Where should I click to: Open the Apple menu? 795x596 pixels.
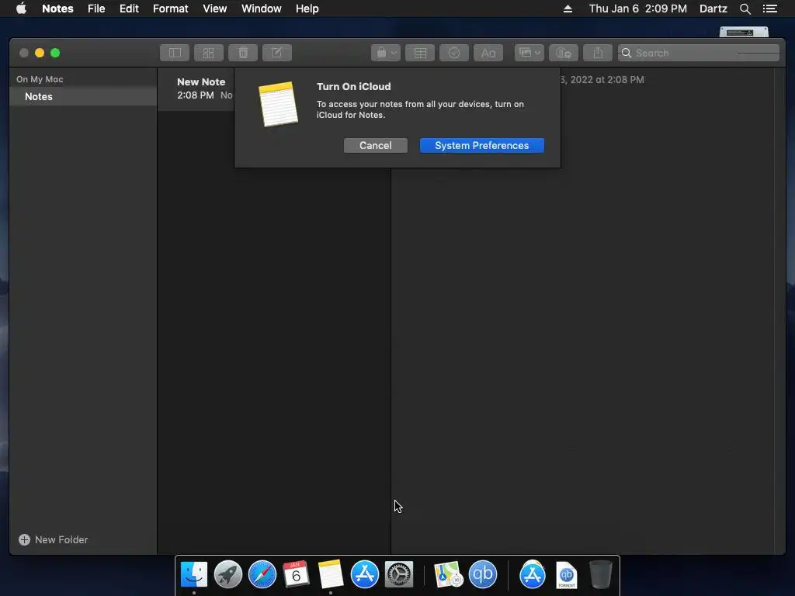click(21, 9)
